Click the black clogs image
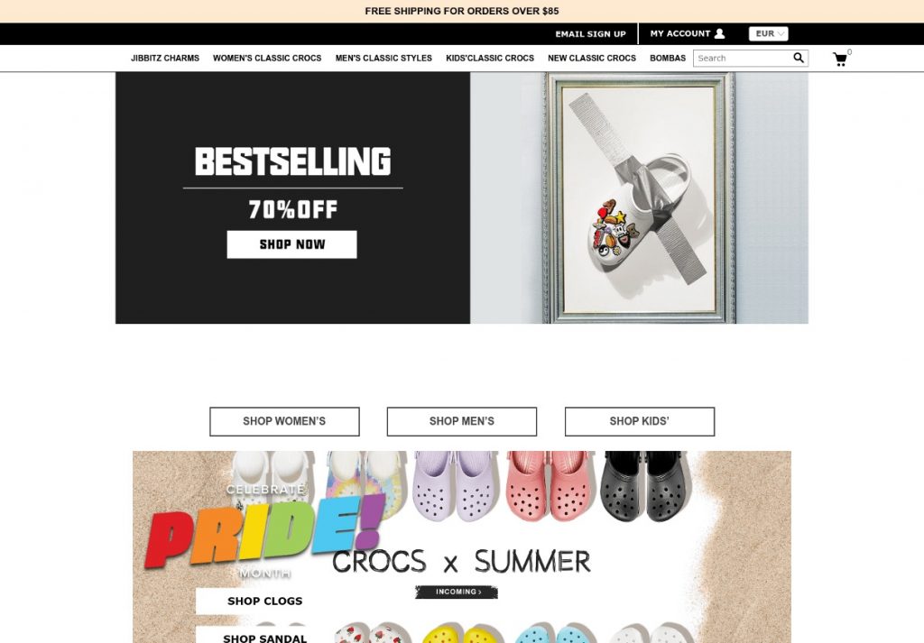Image resolution: width=924 pixels, height=643 pixels. tap(645, 486)
